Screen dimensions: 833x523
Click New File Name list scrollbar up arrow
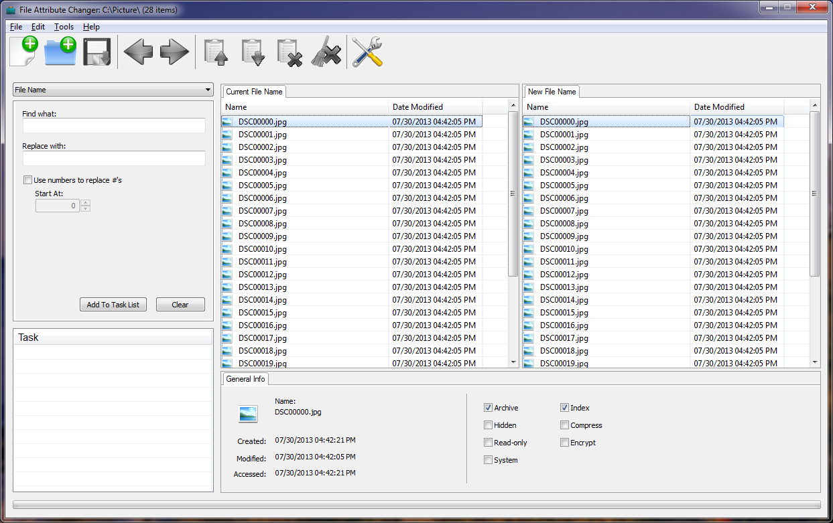815,106
